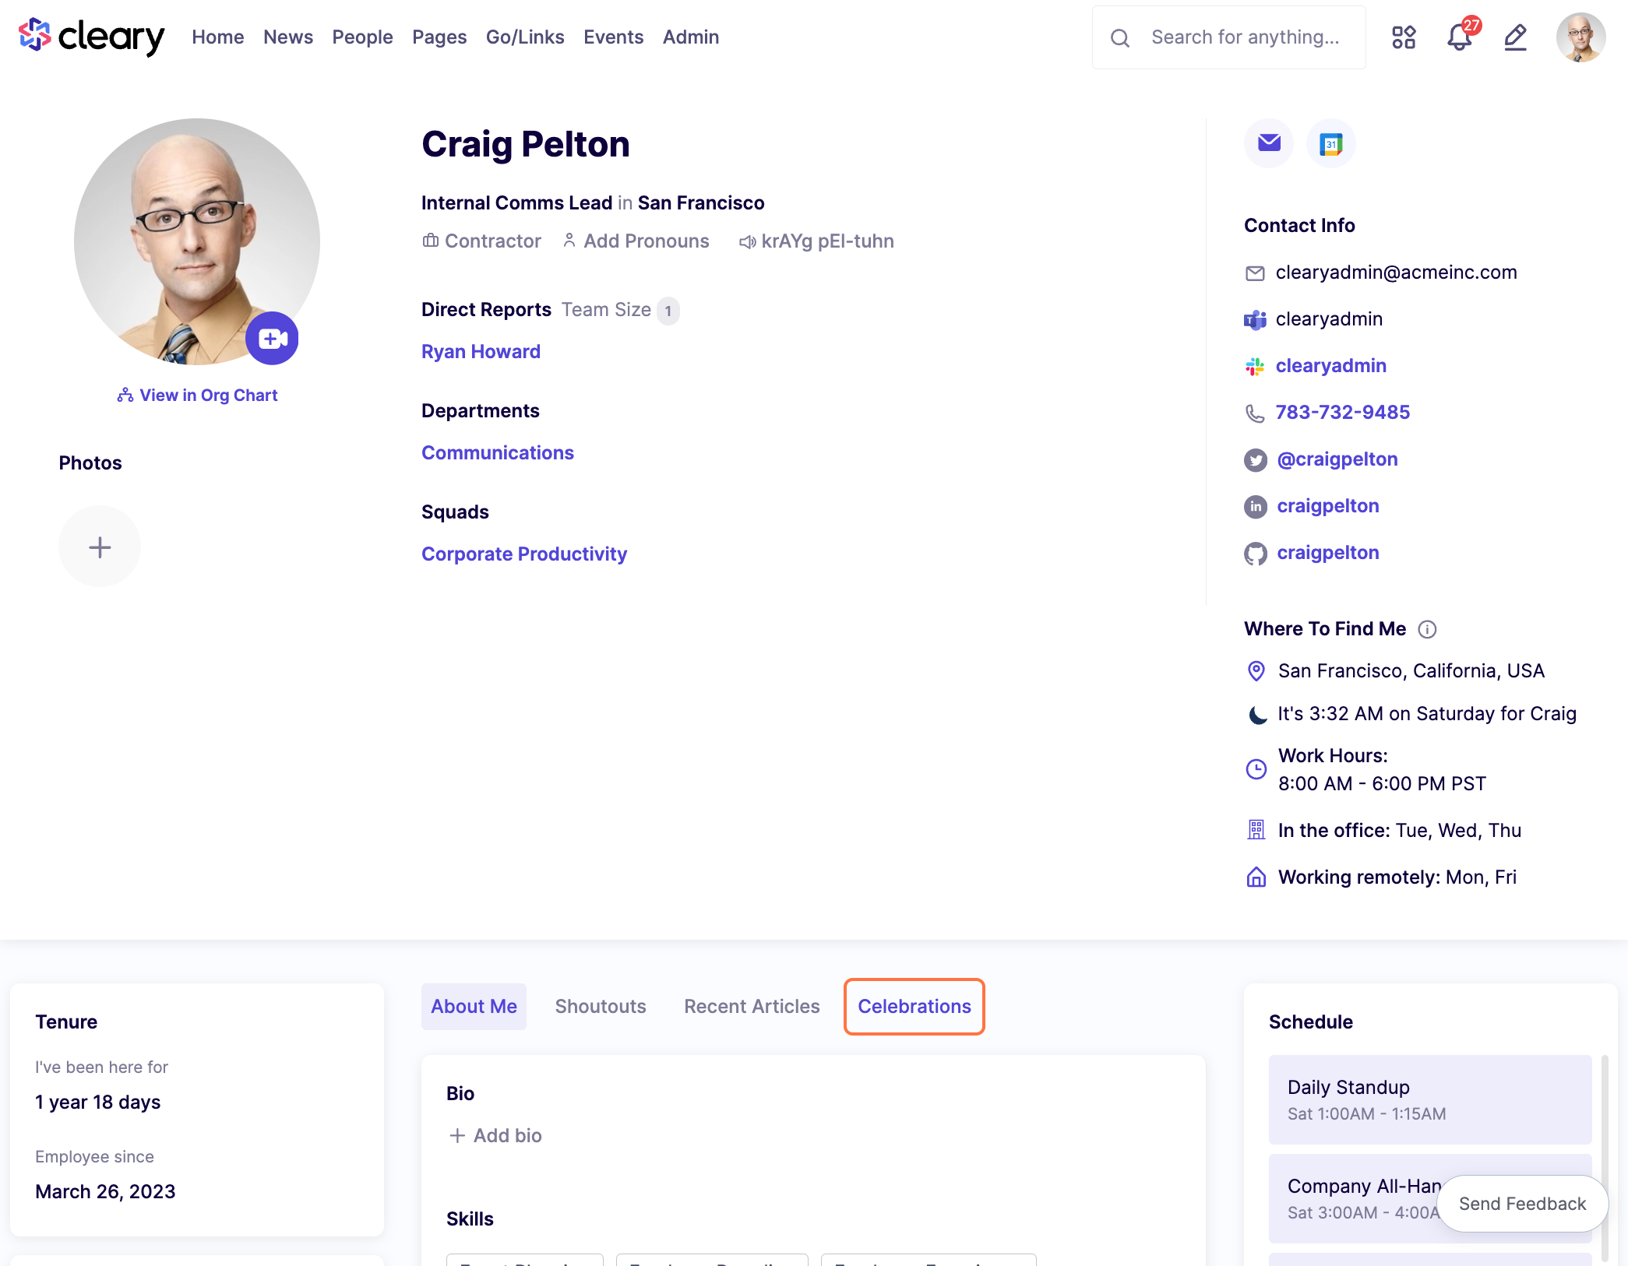Image resolution: width=1628 pixels, height=1266 pixels.
Task: Click the Where To Find Me info icon
Action: click(1427, 629)
